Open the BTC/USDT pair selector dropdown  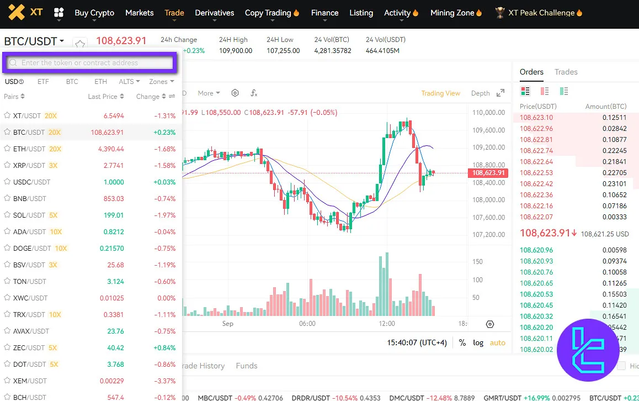point(34,41)
